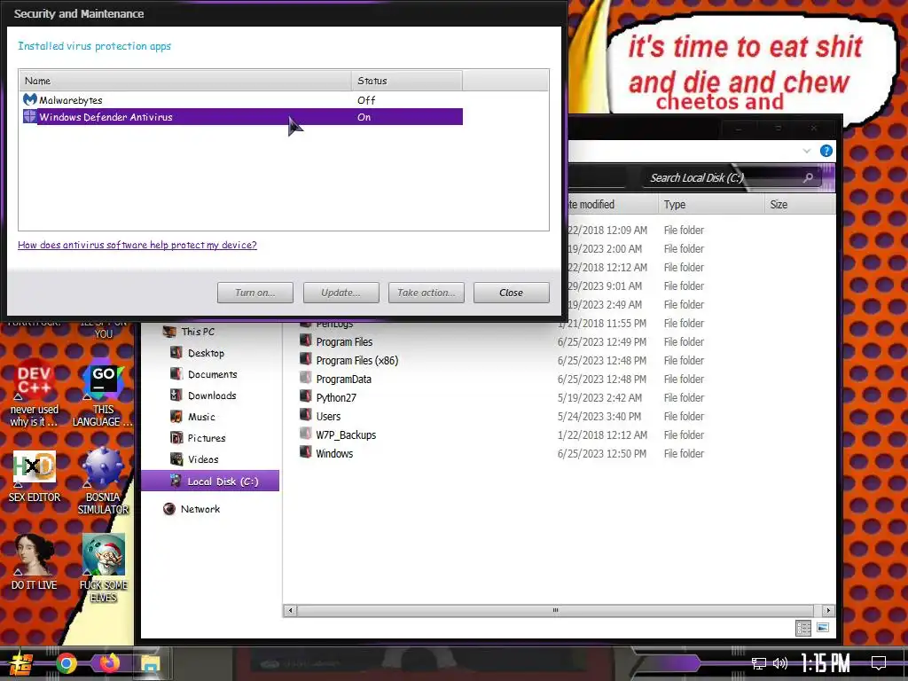Open the elf icon on desktop
The image size is (908, 681).
[103, 554]
